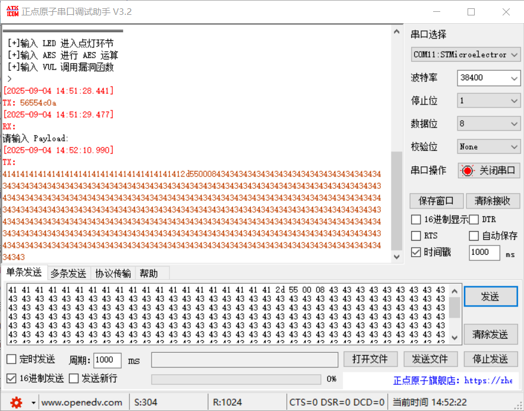Click receive window scroll-down arrow

tap(397, 257)
